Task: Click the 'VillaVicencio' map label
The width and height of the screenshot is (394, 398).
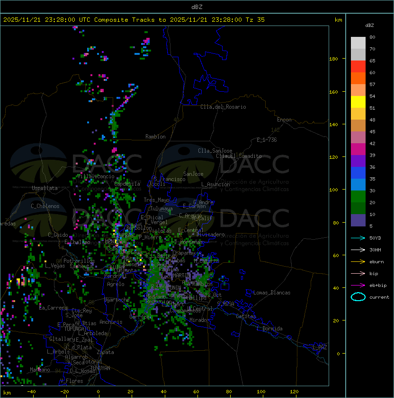Action: point(96,176)
